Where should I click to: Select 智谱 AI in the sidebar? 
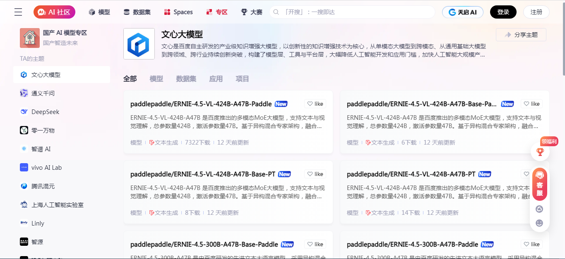click(62, 149)
